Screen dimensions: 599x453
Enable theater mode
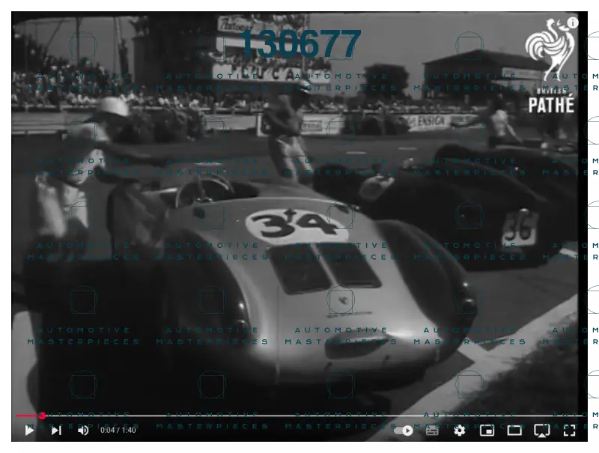click(514, 431)
